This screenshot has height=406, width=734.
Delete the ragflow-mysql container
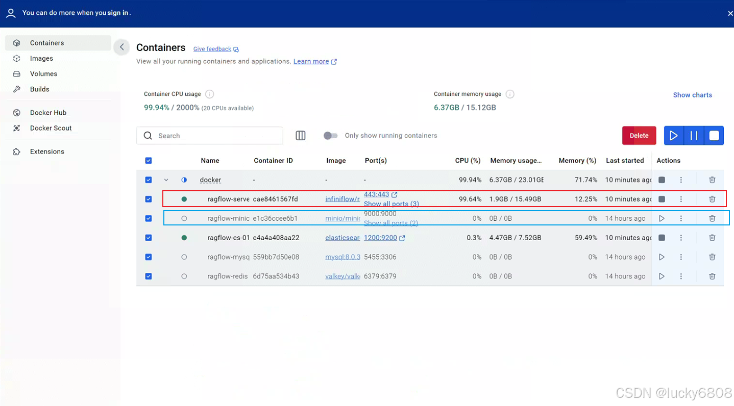(x=712, y=257)
